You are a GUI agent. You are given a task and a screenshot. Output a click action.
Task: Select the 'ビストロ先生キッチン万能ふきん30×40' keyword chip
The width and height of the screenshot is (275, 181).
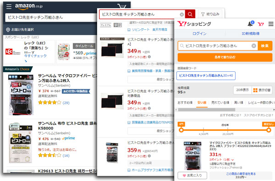[x=206, y=75]
